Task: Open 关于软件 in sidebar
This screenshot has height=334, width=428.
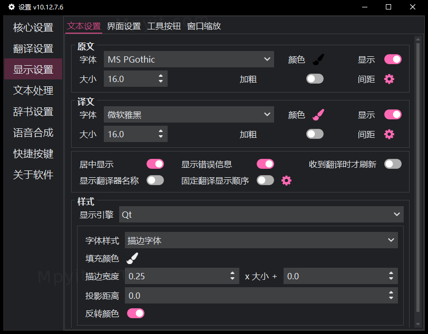Action: (33, 175)
